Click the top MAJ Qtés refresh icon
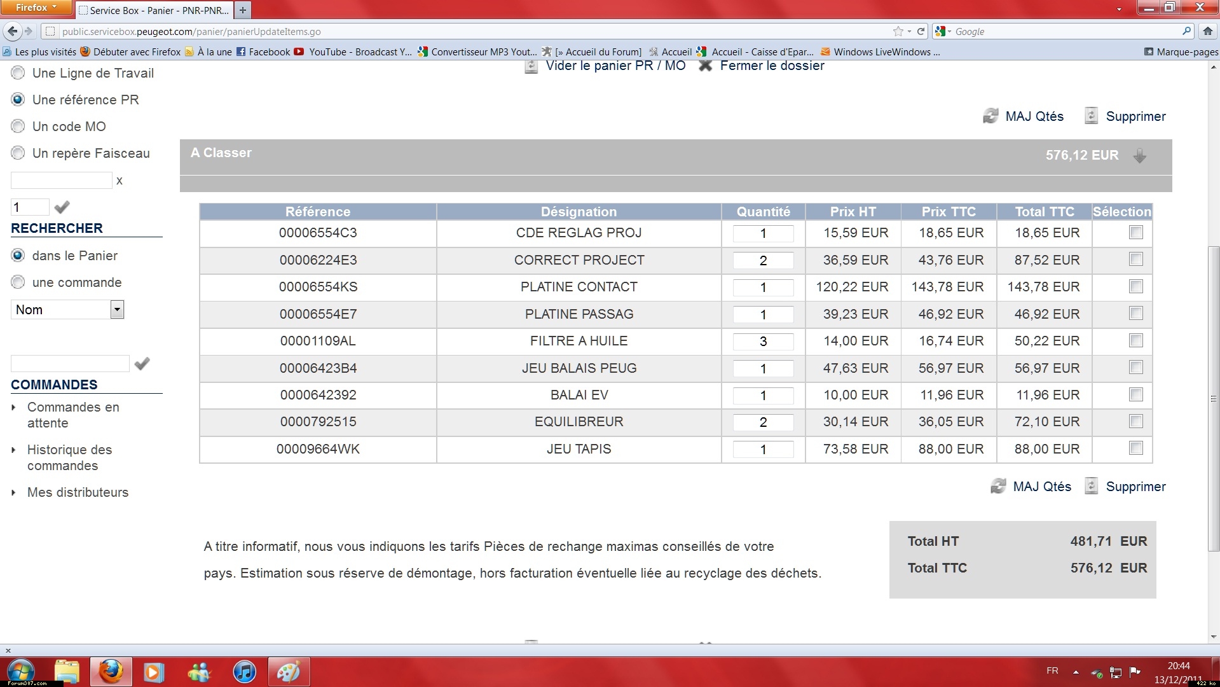This screenshot has height=687, width=1220. (x=990, y=116)
